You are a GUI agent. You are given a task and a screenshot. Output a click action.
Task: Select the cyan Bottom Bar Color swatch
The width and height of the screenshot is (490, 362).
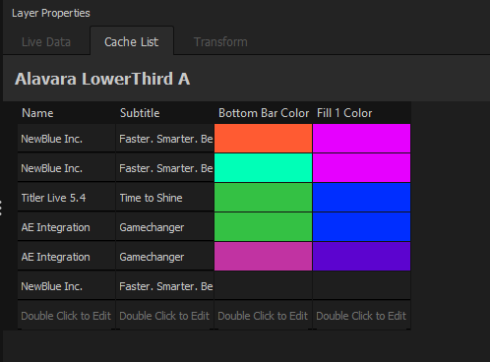pyautogui.click(x=264, y=167)
